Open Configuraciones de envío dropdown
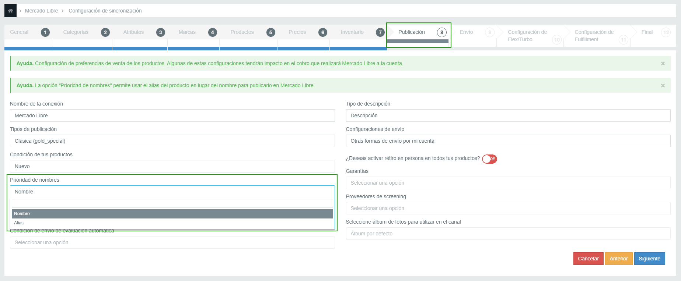The image size is (681, 281). (x=508, y=141)
